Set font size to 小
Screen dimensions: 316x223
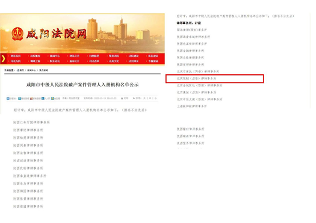pos(155,98)
